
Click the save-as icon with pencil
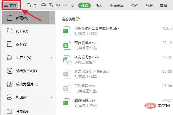pyautogui.click(x=10, y=57)
